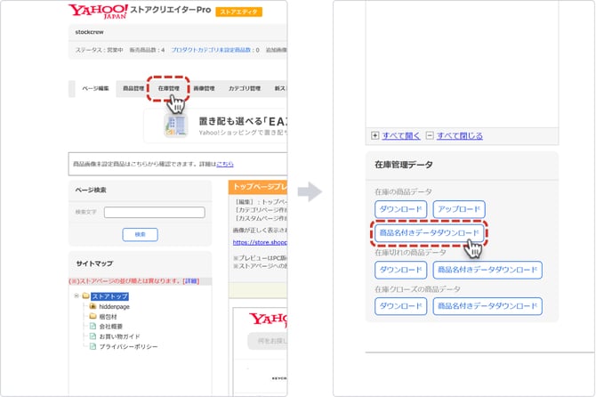Viewport: 596px width, 397px height.
Task: Collapse the ストアトップ tree node
Action: 76,296
